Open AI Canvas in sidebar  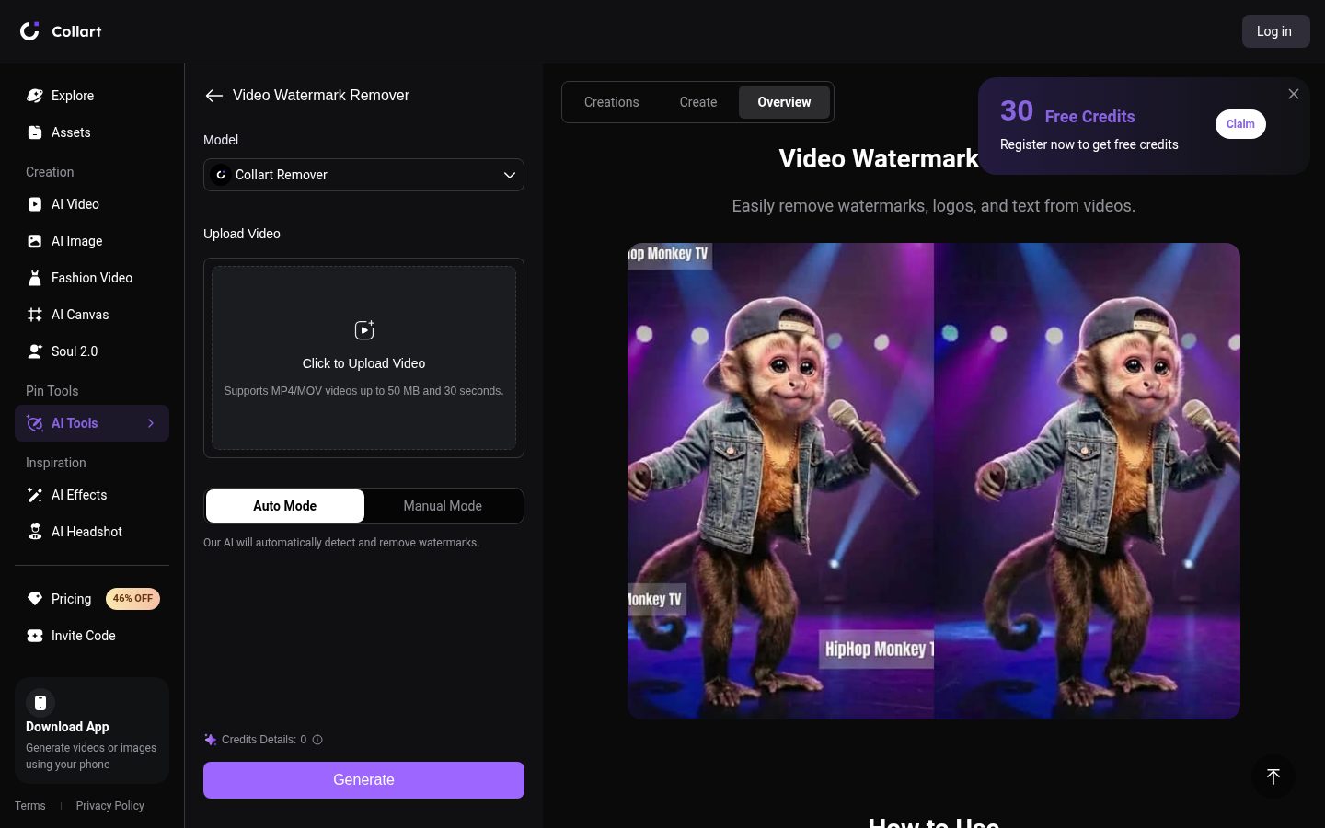92,315
